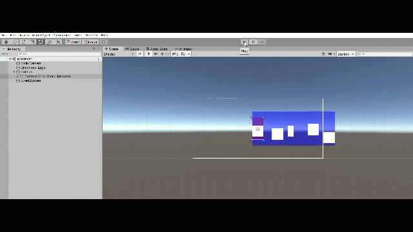Viewport: 413px width, 232px height.
Task: Open the grid settings dropdown arrow
Action: point(189,54)
